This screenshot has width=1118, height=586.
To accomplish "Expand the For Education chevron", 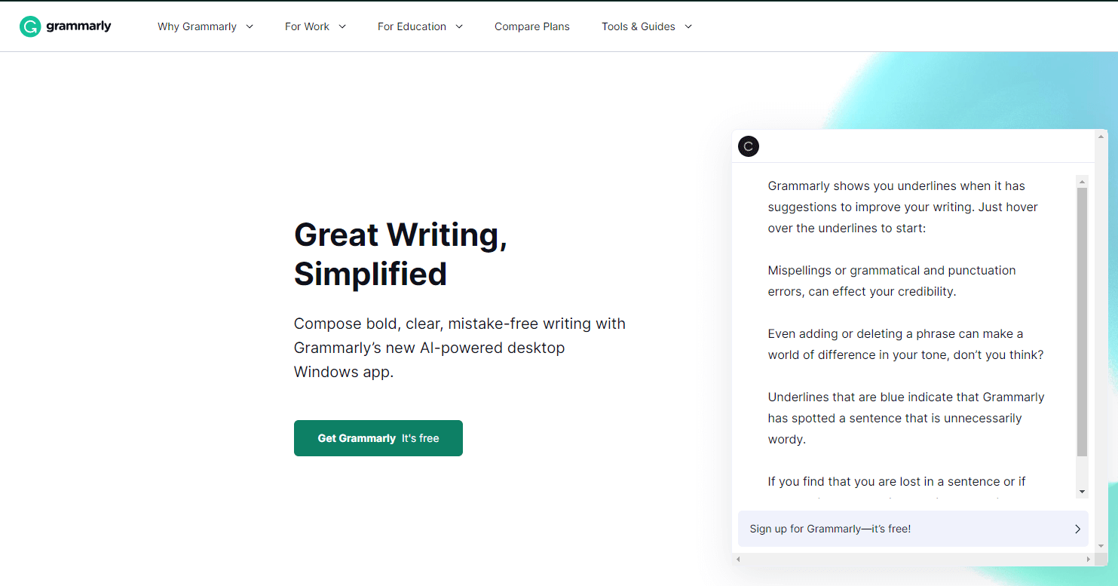I will pos(459,26).
